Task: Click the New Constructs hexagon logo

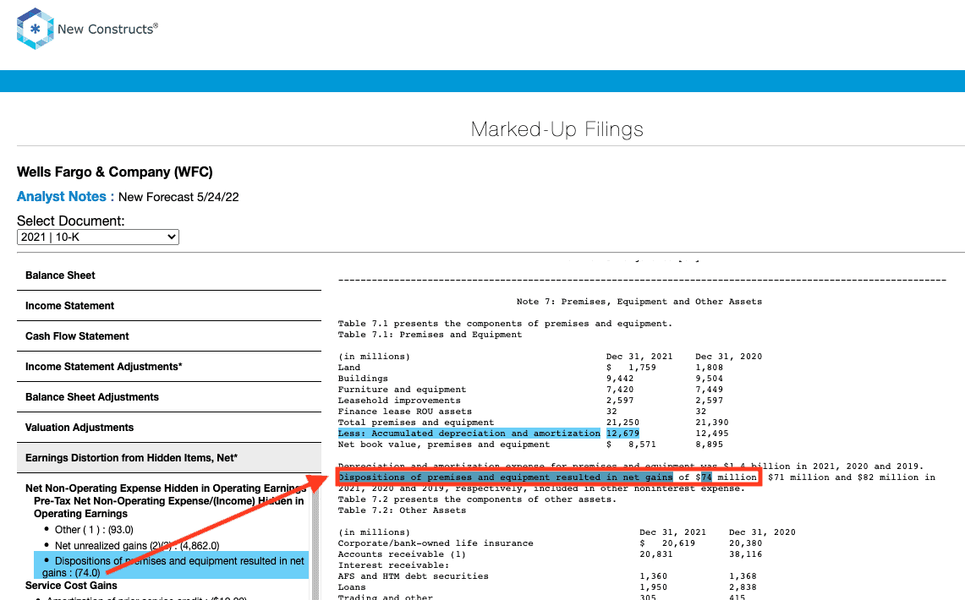Action: click(35, 28)
